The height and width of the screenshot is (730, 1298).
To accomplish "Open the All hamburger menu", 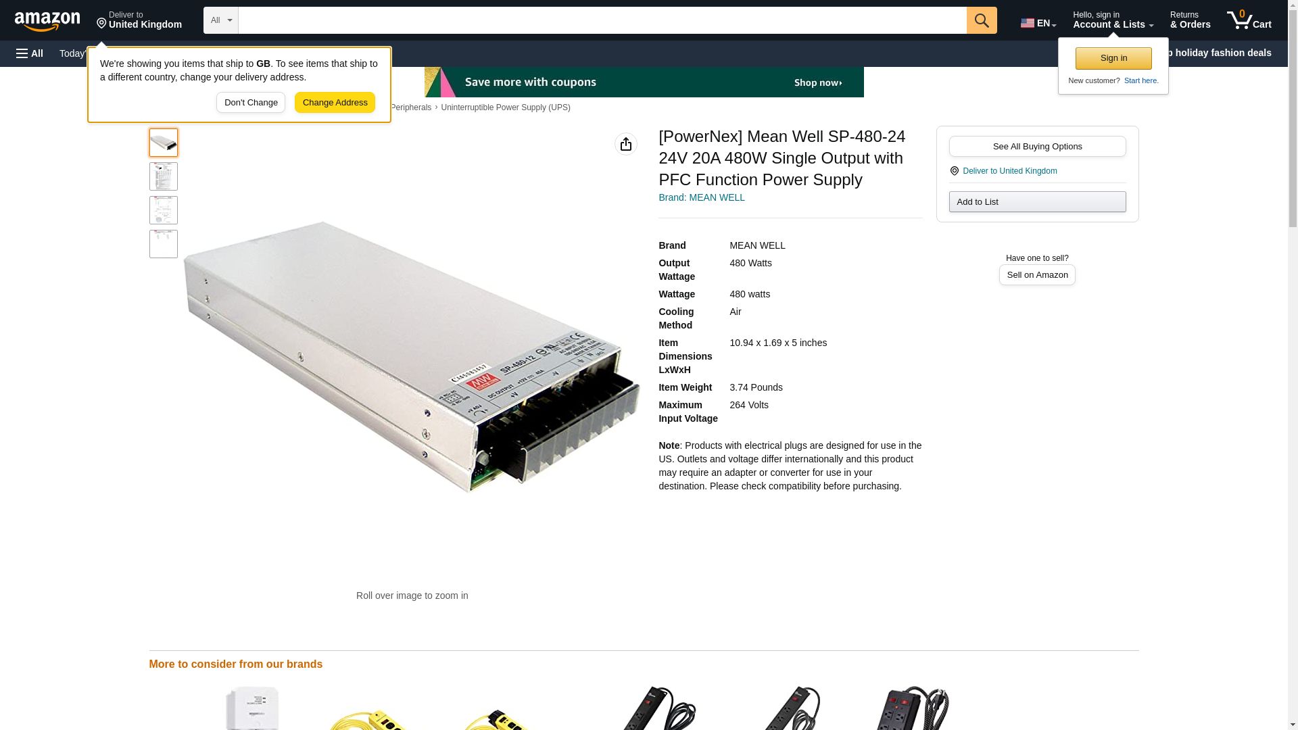I will 30,53.
